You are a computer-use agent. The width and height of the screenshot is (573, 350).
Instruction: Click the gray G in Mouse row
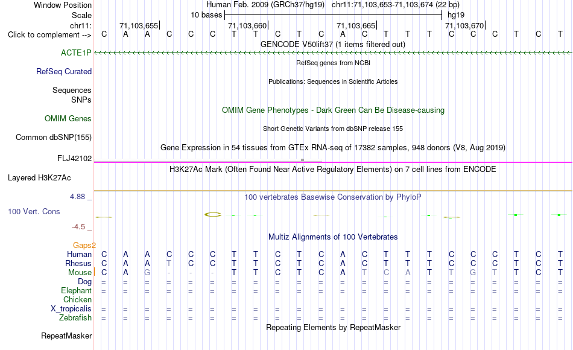[147, 273]
